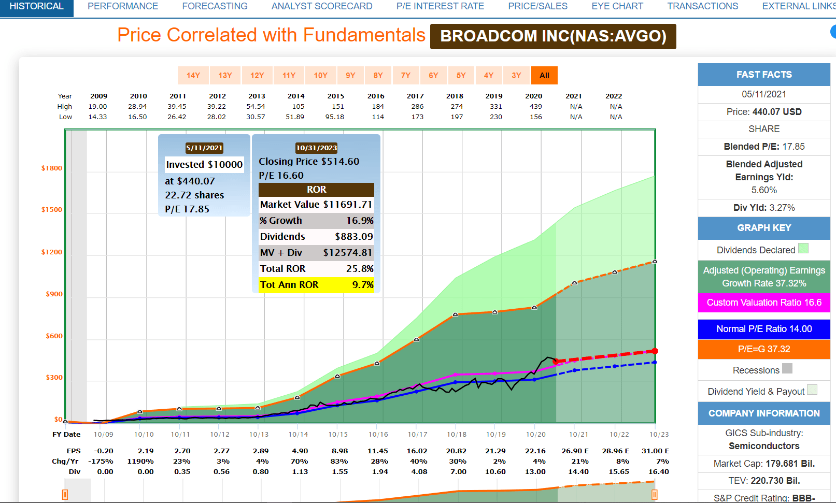
Task: Click the 1190% Chg/Yr value for 10/10
Action: (x=140, y=462)
